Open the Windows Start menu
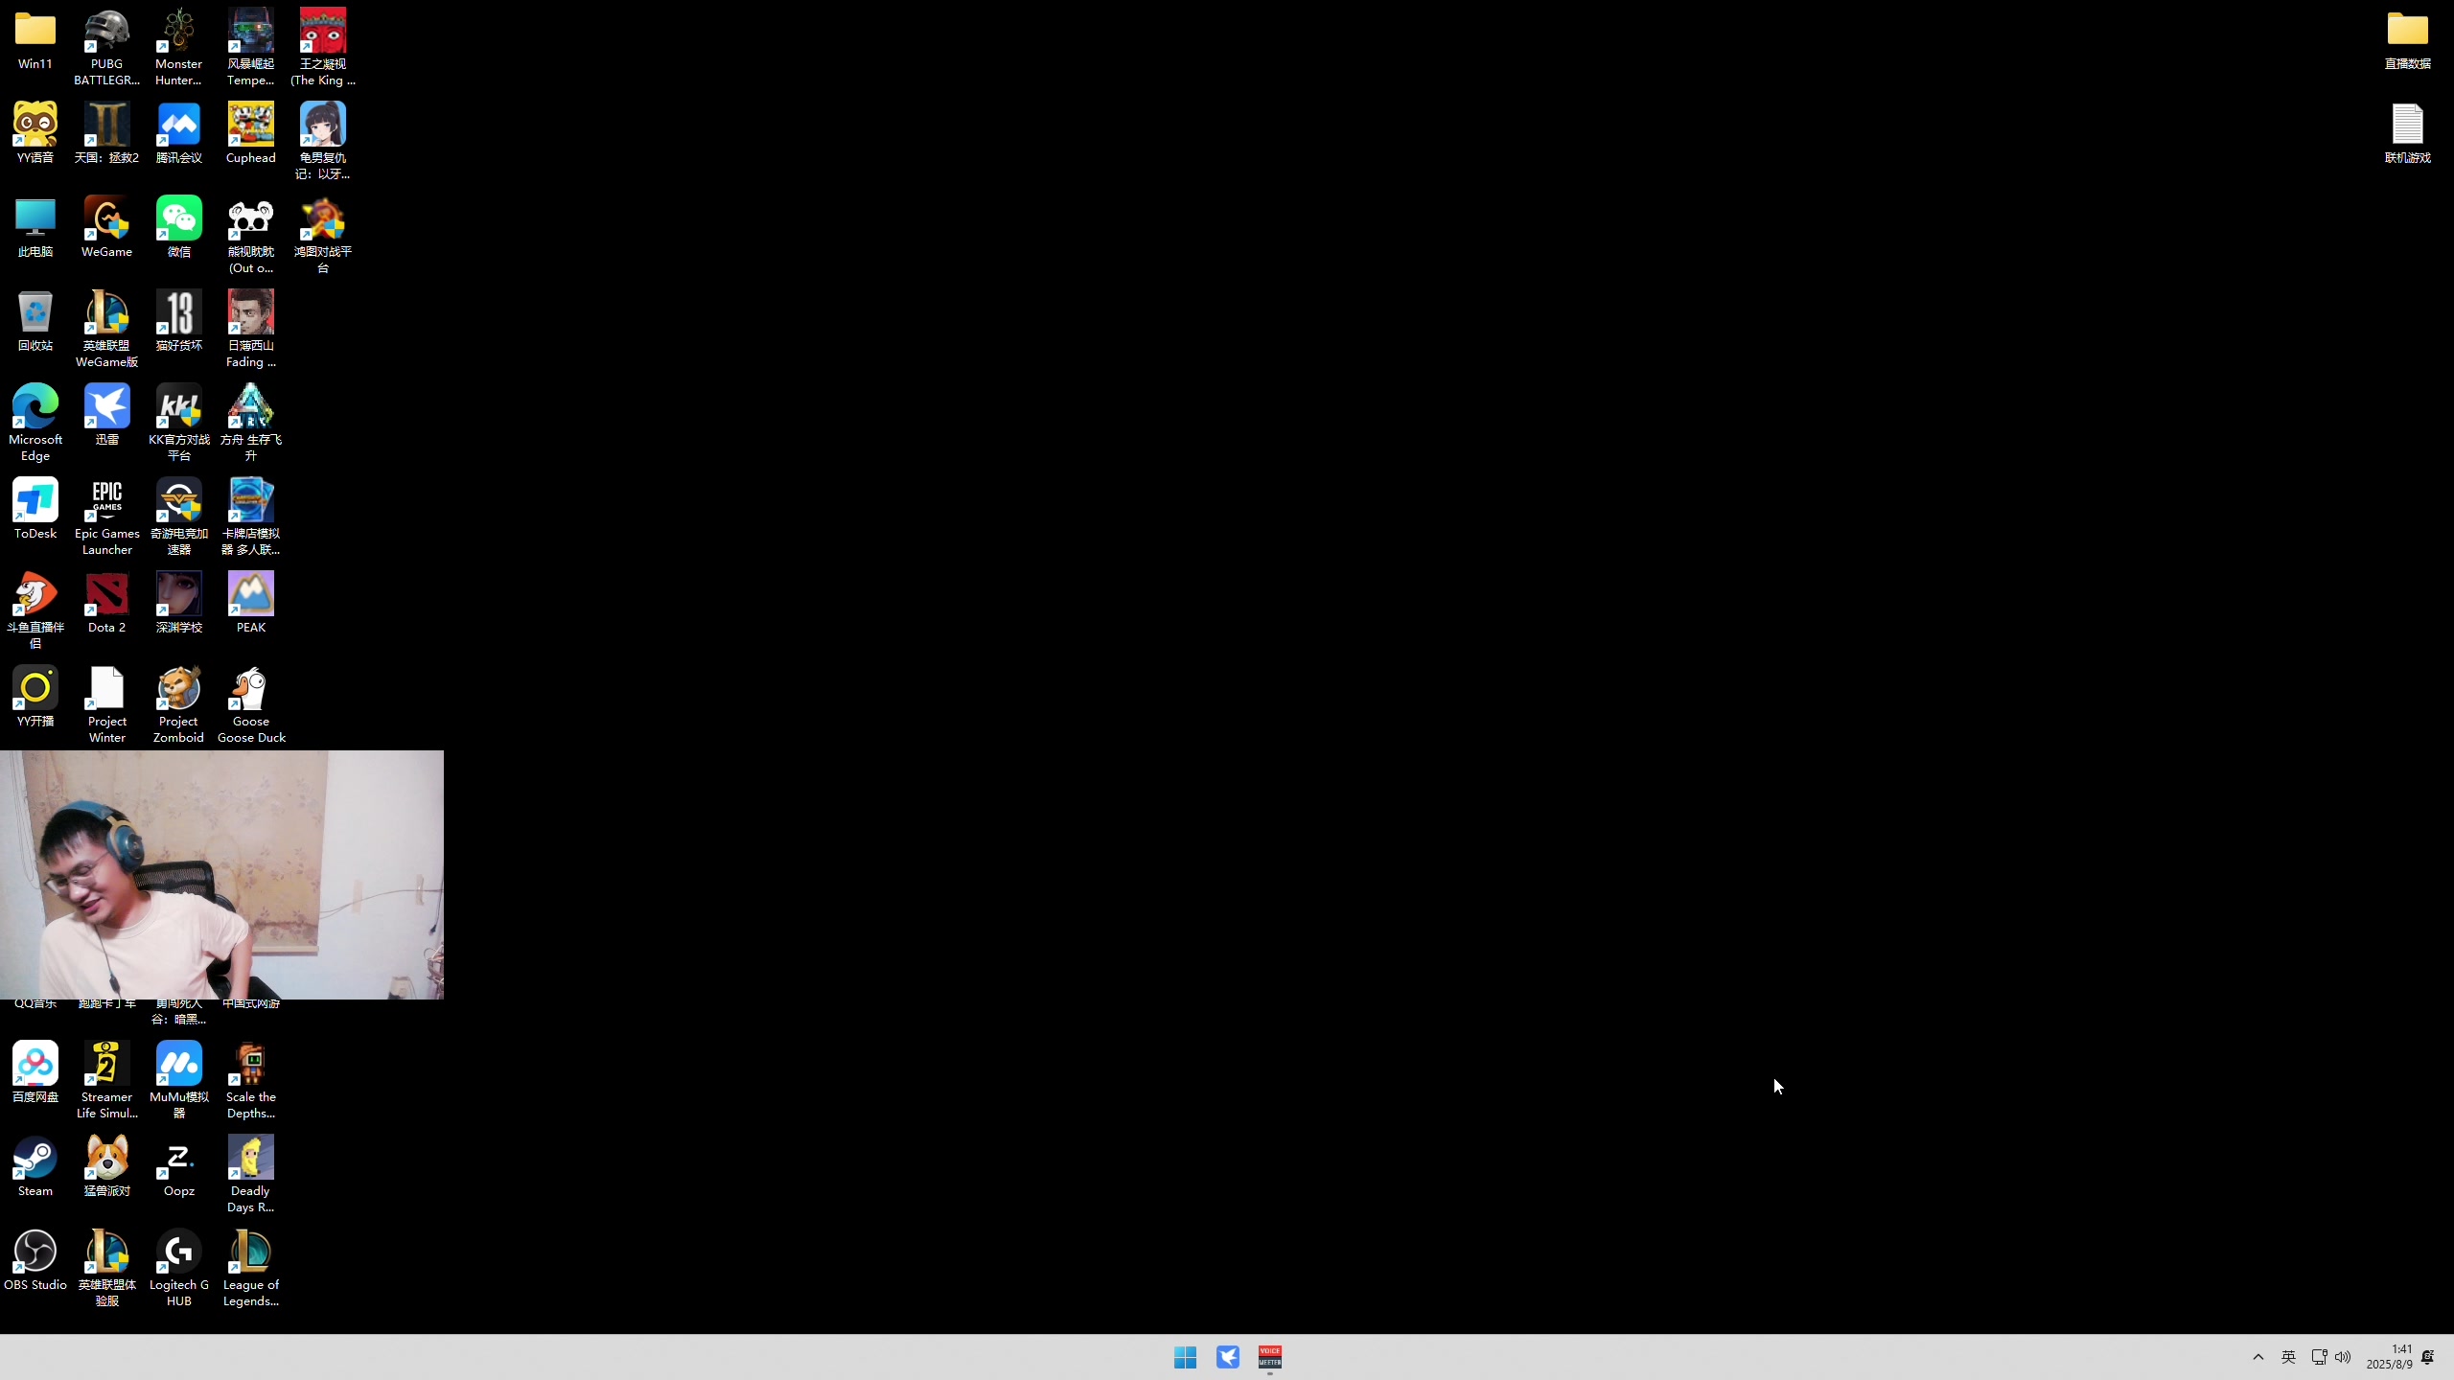 pyautogui.click(x=1185, y=1357)
